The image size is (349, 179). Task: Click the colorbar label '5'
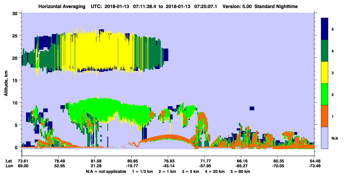click(x=333, y=29)
